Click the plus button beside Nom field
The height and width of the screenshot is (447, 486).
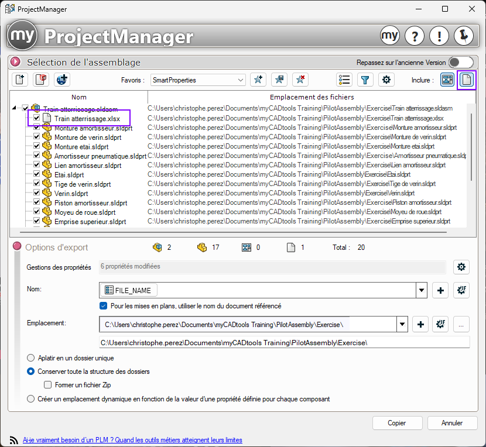click(x=440, y=290)
